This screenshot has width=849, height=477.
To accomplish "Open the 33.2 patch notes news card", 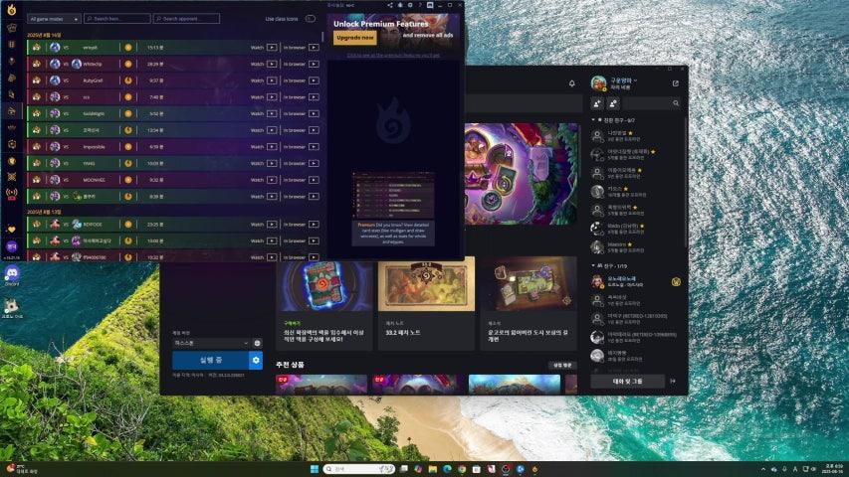I will coord(426,303).
